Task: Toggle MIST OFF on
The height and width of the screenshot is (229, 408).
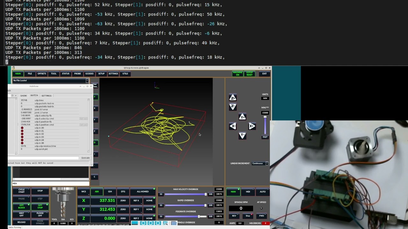Action: pyautogui.click(x=21, y=215)
